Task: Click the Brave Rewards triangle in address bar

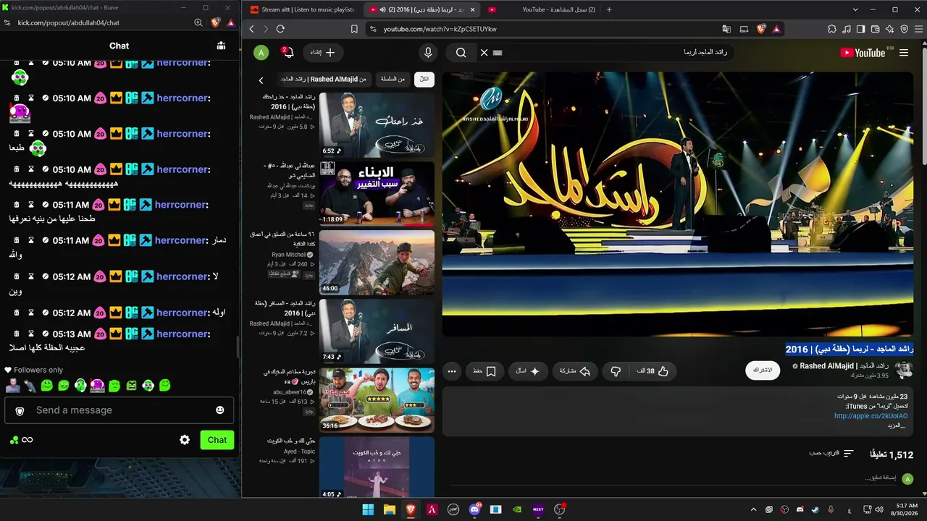Action: (x=776, y=29)
